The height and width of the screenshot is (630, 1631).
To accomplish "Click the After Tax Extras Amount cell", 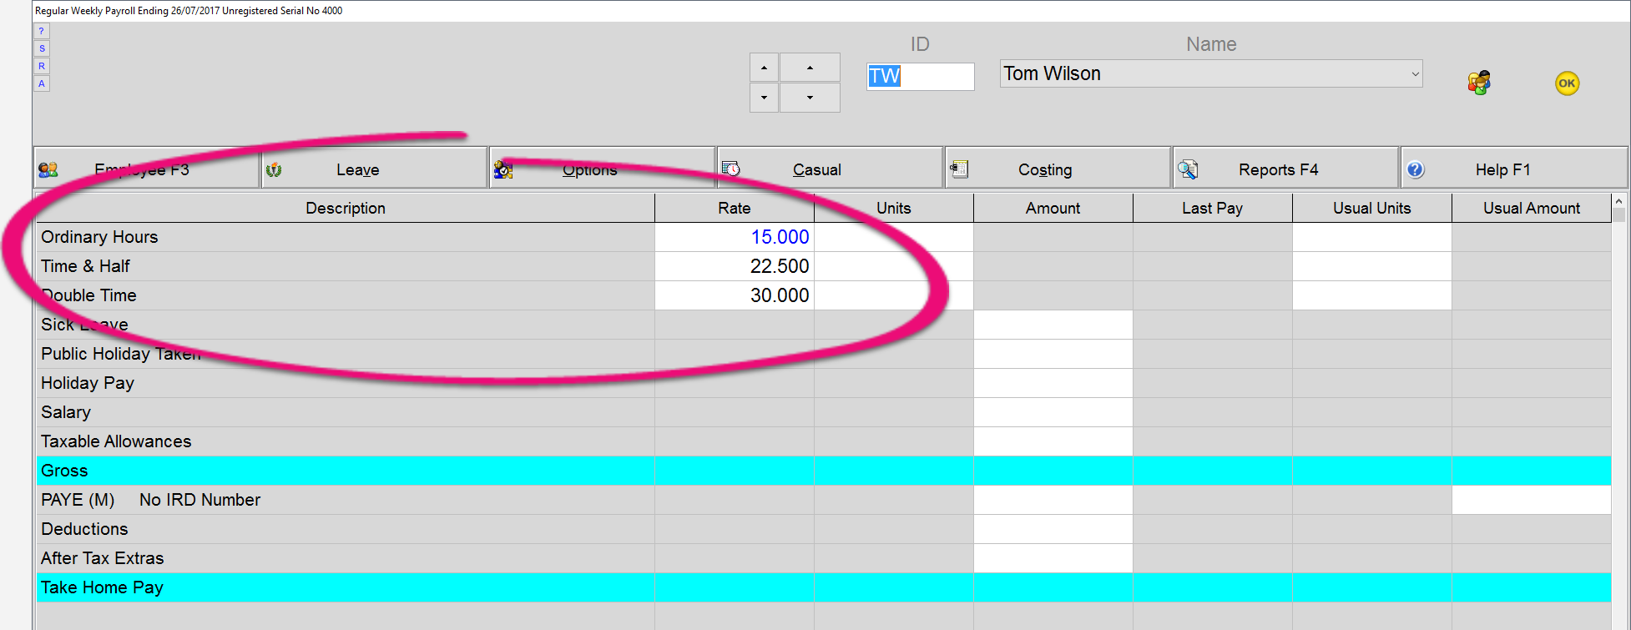I will click(1053, 558).
